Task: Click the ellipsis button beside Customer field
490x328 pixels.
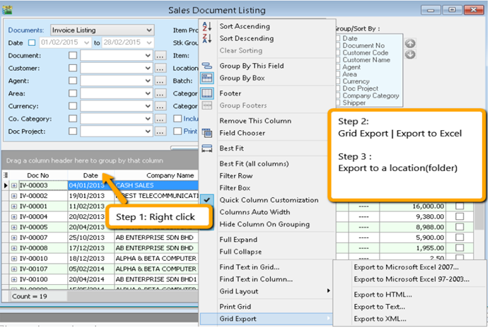Action: (x=161, y=68)
